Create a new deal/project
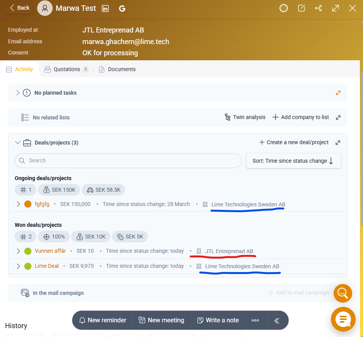Screen dimensions: 363x337 [x=294, y=142]
